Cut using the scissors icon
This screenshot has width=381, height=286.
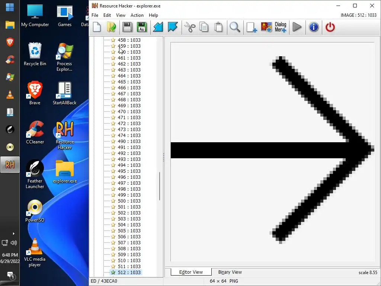(190, 27)
